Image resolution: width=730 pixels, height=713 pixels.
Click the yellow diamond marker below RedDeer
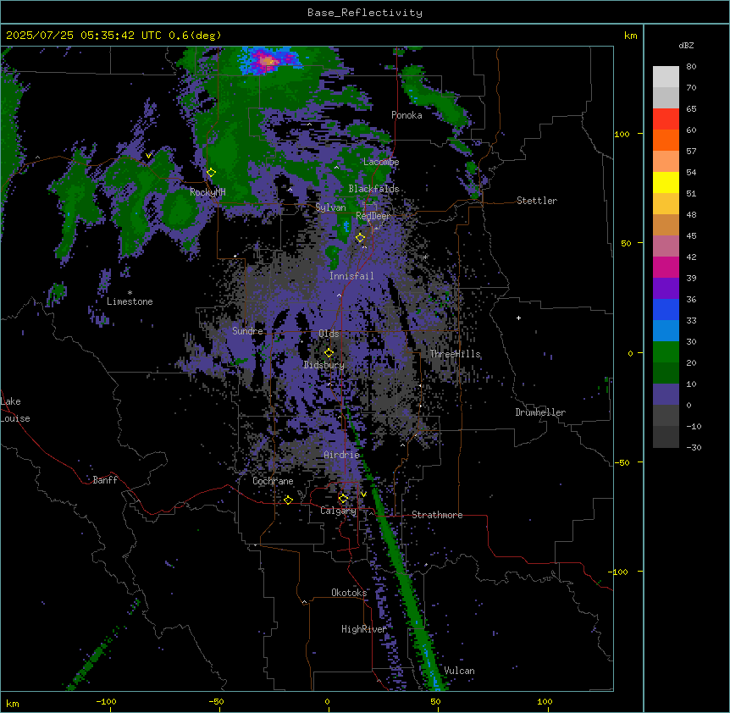coord(361,238)
